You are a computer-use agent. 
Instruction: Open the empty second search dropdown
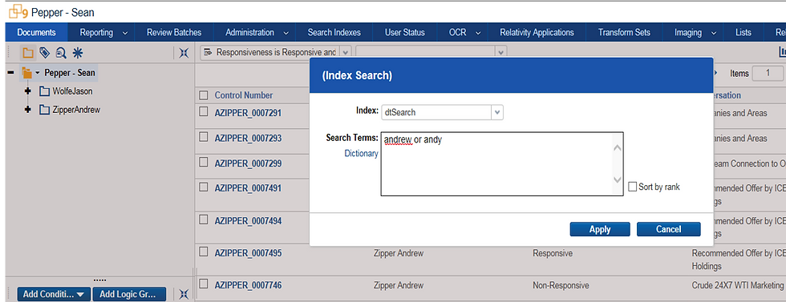[x=500, y=52]
